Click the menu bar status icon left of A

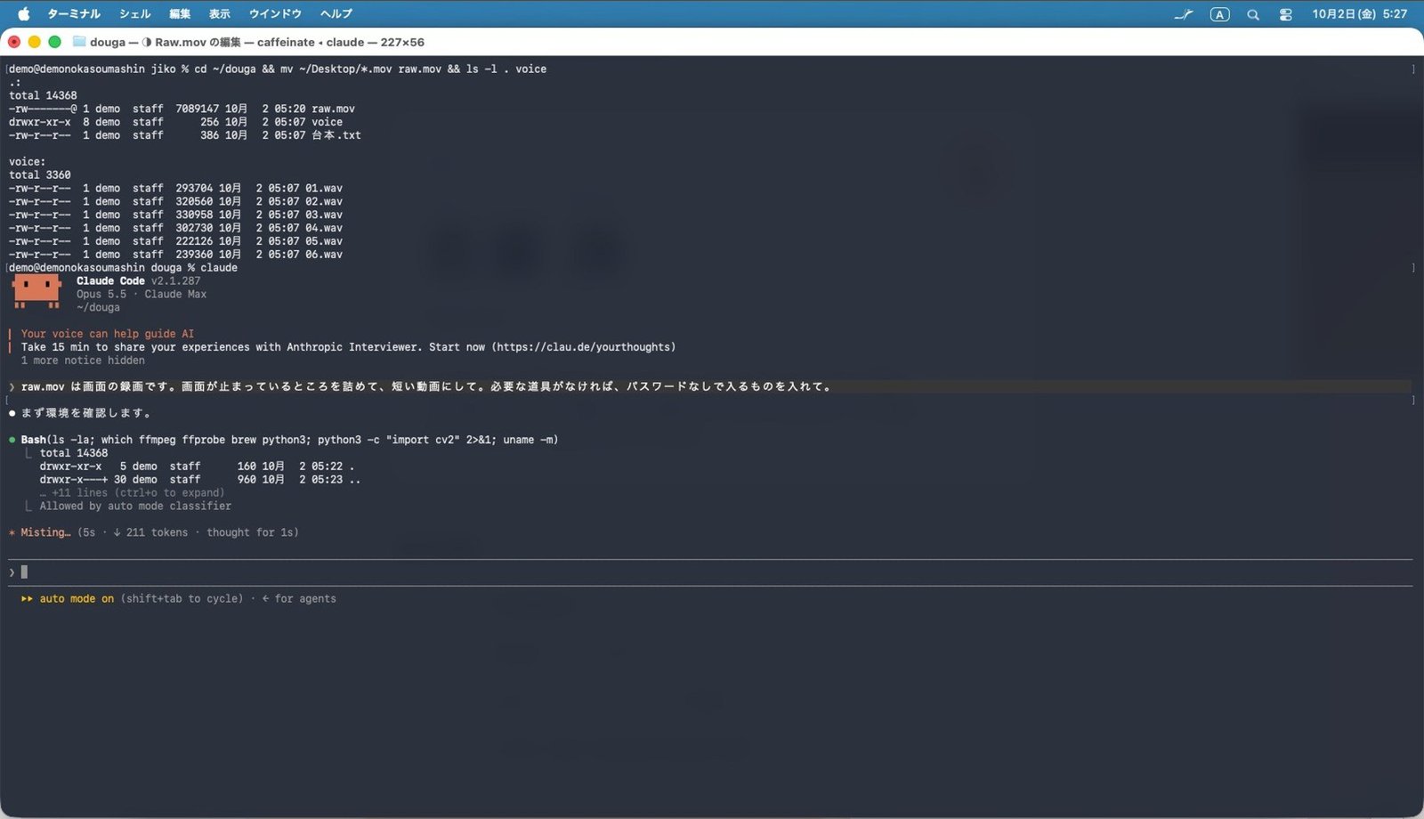click(x=1184, y=14)
